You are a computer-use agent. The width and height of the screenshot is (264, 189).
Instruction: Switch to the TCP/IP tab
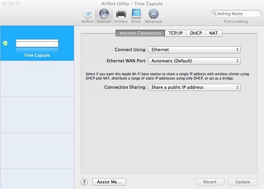[x=175, y=33]
